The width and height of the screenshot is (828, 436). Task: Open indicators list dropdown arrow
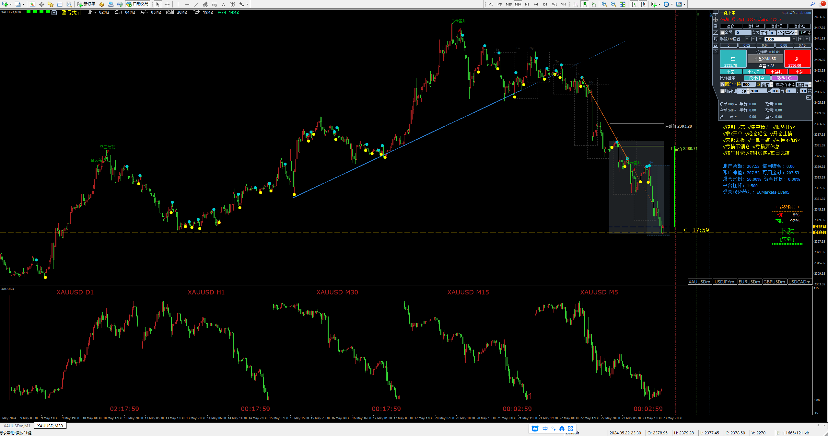click(659, 4)
